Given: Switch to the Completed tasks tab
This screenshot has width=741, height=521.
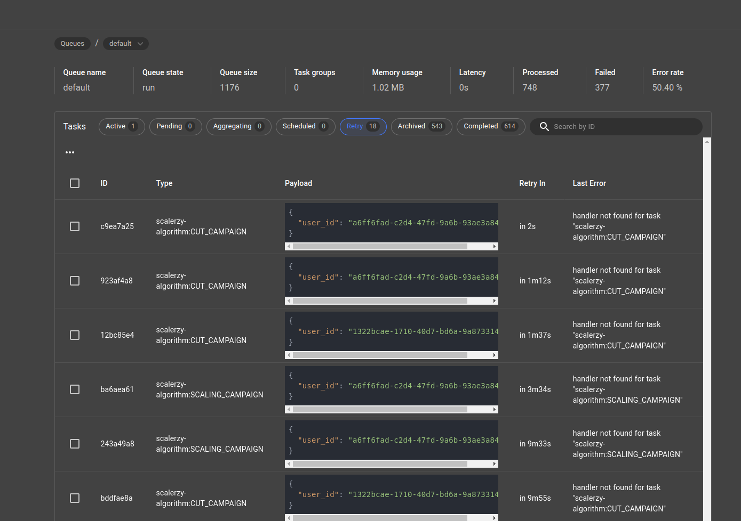Looking at the screenshot, I should [490, 126].
